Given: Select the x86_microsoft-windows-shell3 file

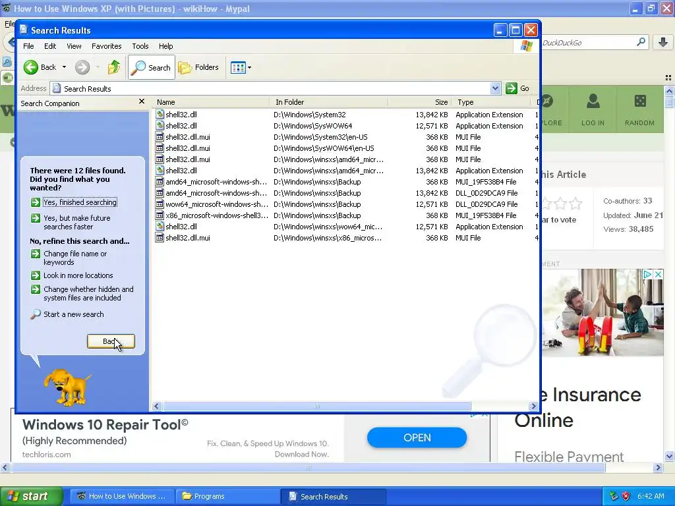Looking at the screenshot, I should click(217, 215).
